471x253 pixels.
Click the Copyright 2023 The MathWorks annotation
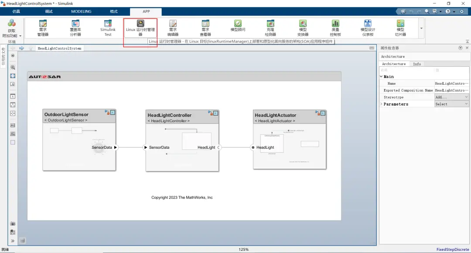coord(182,198)
